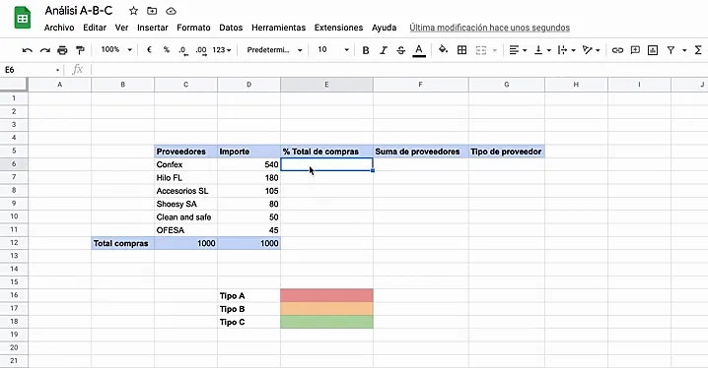Toggle italic formatting
The height and width of the screenshot is (368, 708).
pos(384,50)
